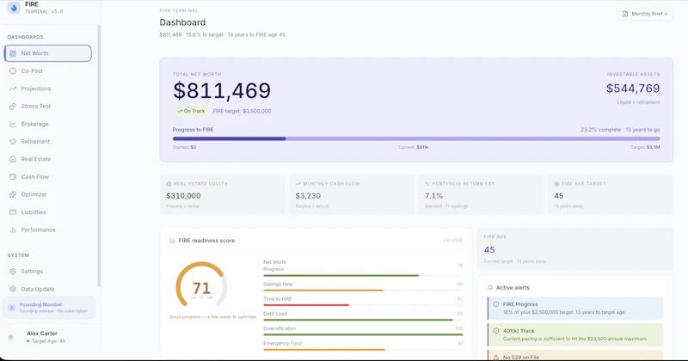This screenshot has width=688, height=361.
Task: Click the Optimizer sparkle icon
Action: (13, 194)
